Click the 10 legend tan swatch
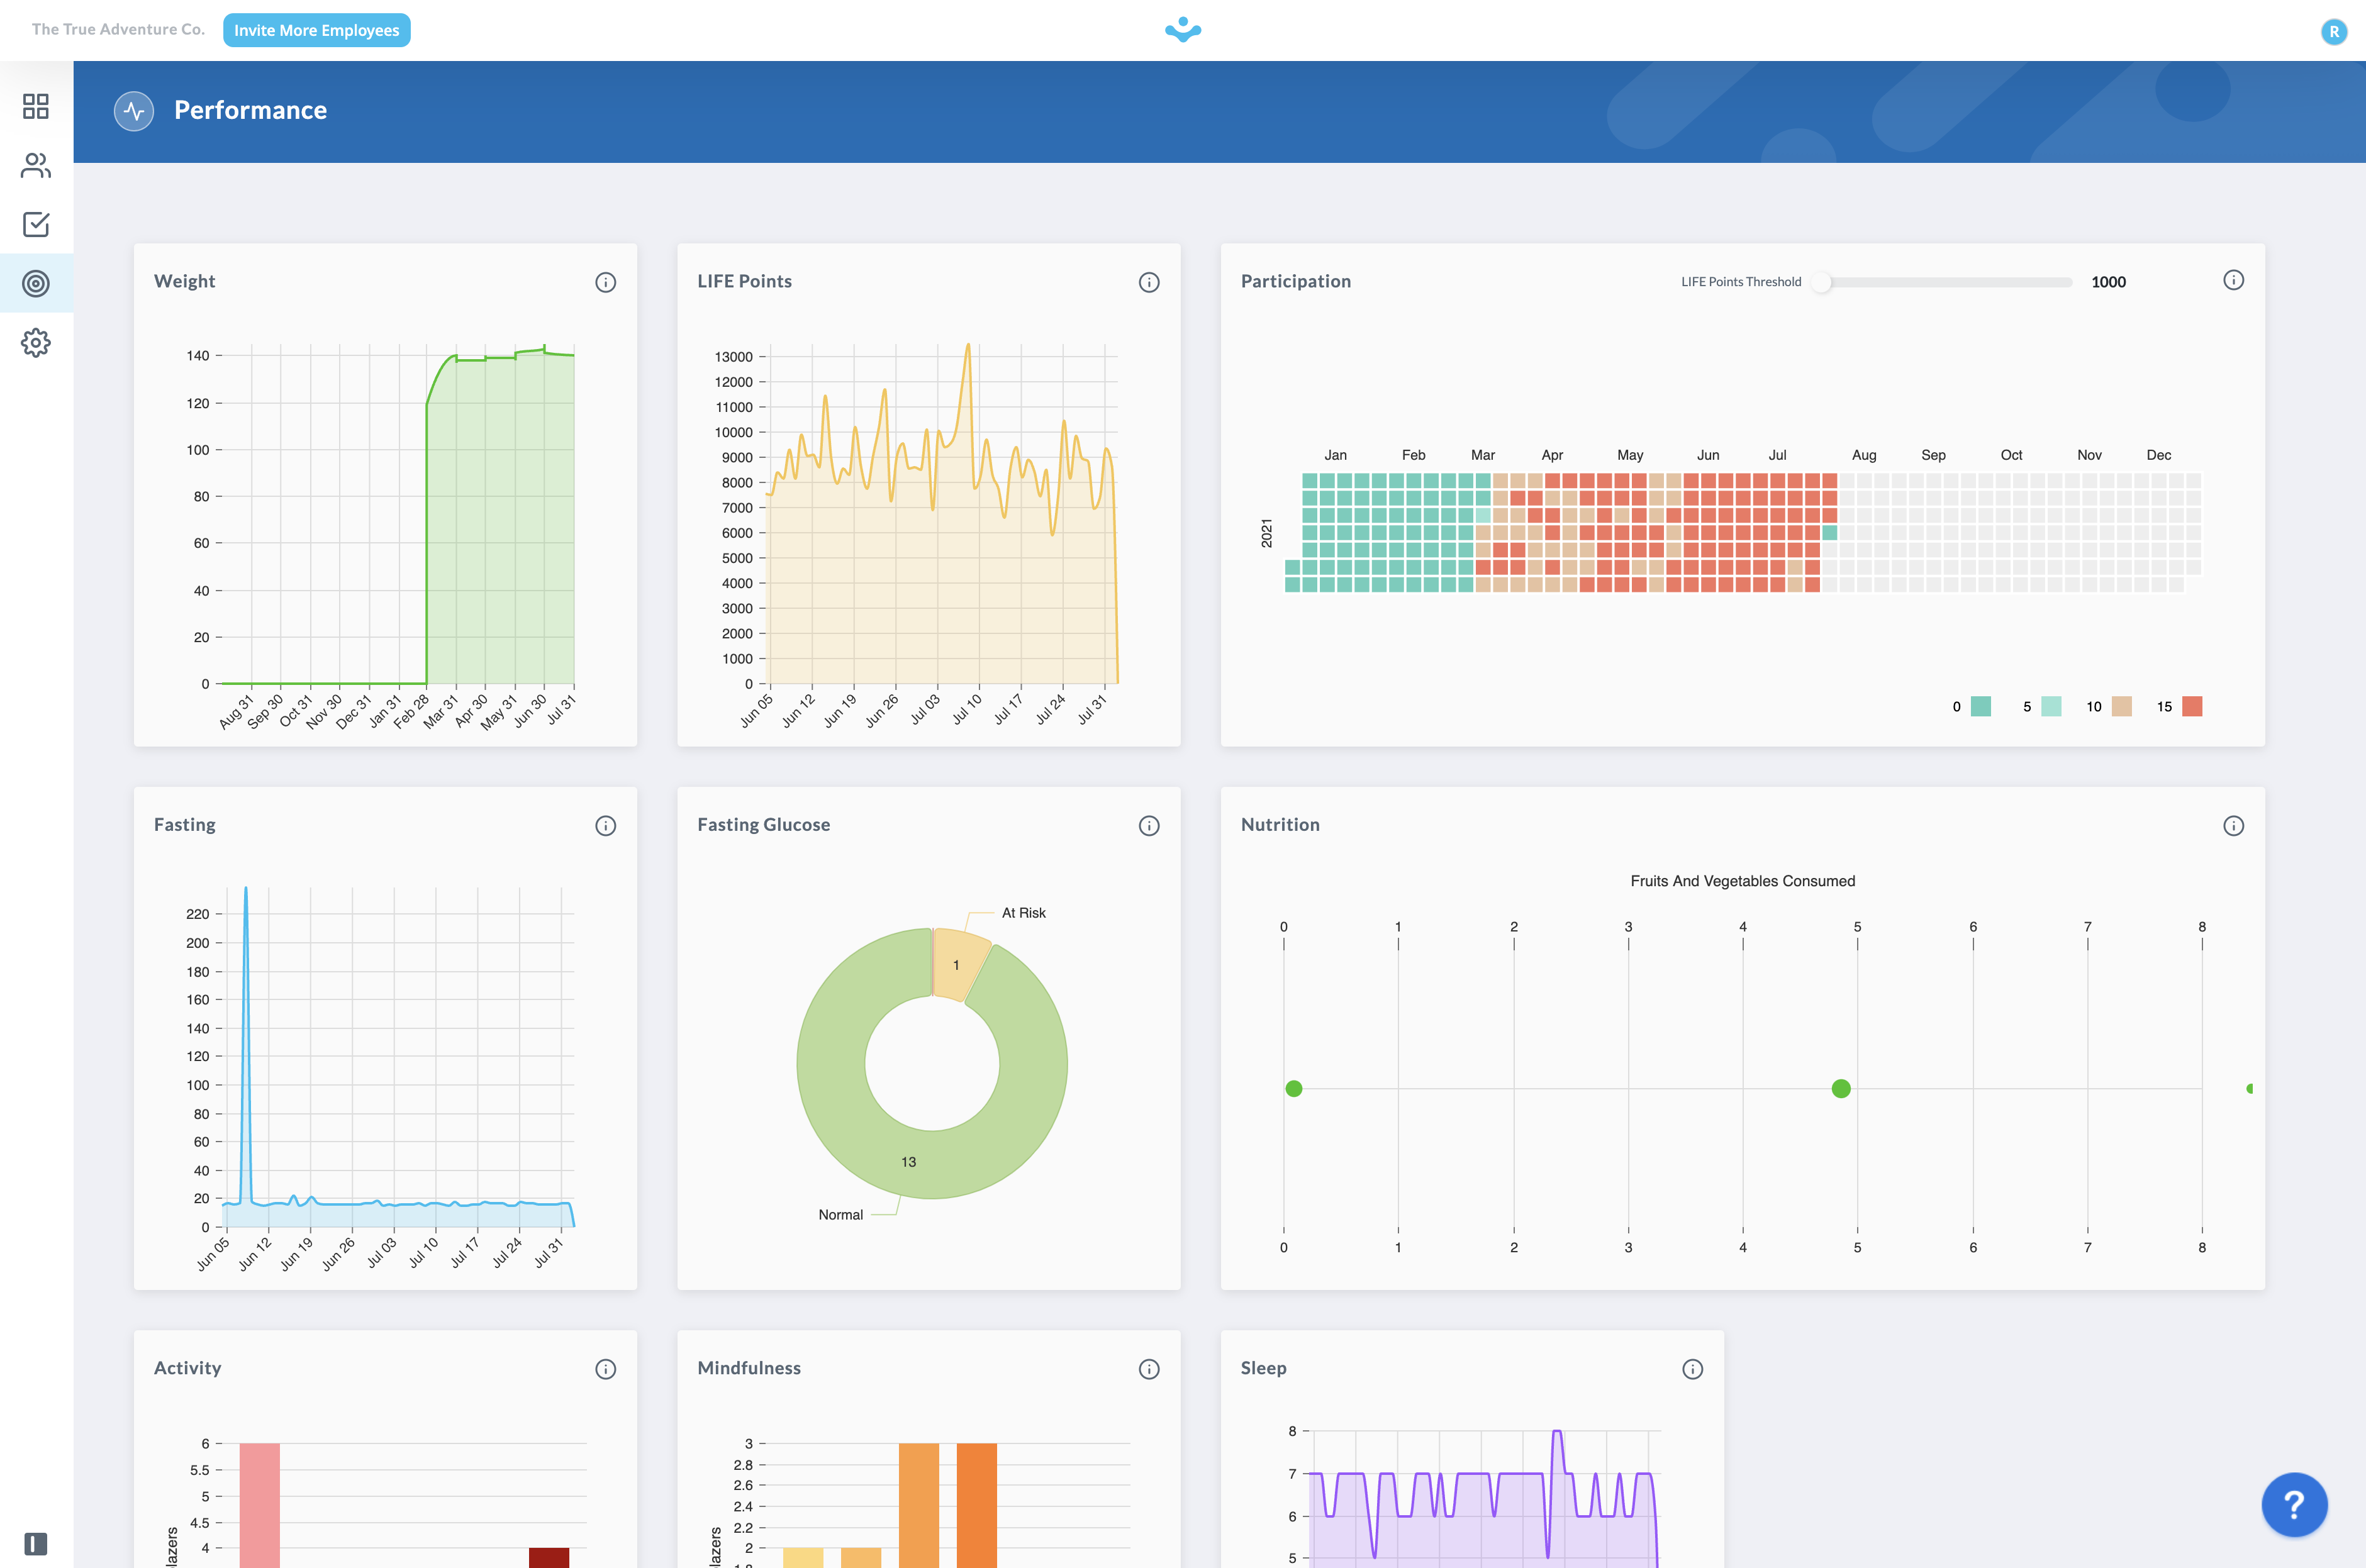Viewport: 2366px width, 1568px height. pyautogui.click(x=2121, y=707)
